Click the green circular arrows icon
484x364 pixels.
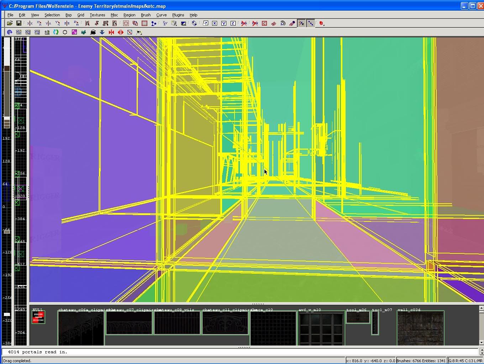tap(56, 32)
